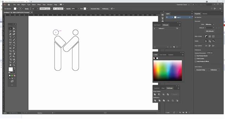Image resolution: width=225 pixels, height=126 pixels.
Task: Switch to the Align tab
Action: click(163, 88)
